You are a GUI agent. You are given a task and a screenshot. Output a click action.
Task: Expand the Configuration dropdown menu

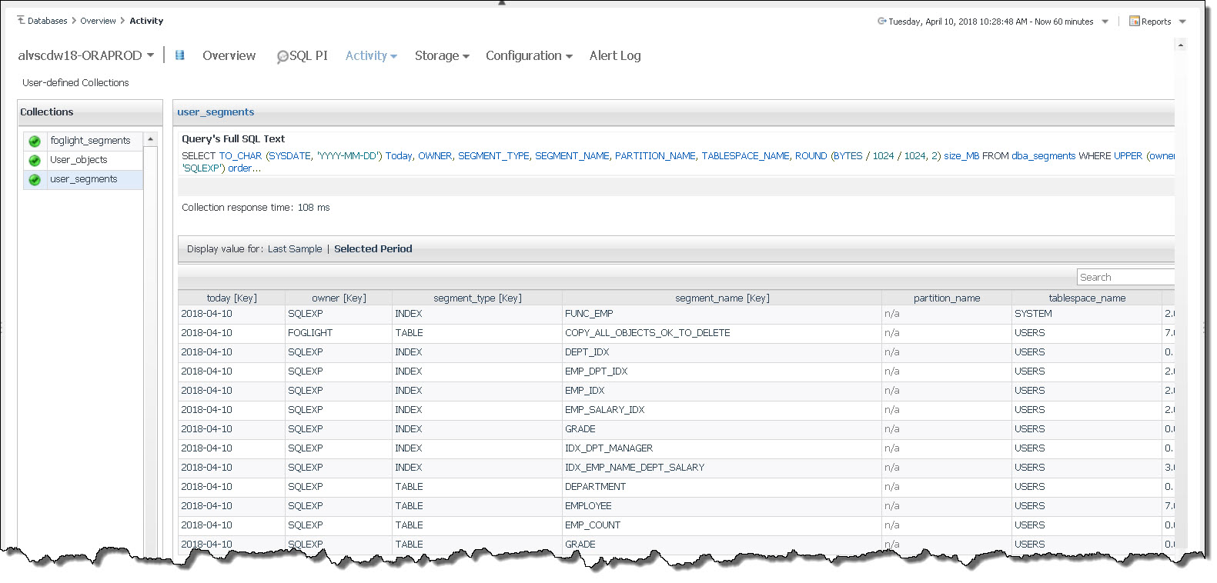pos(528,56)
